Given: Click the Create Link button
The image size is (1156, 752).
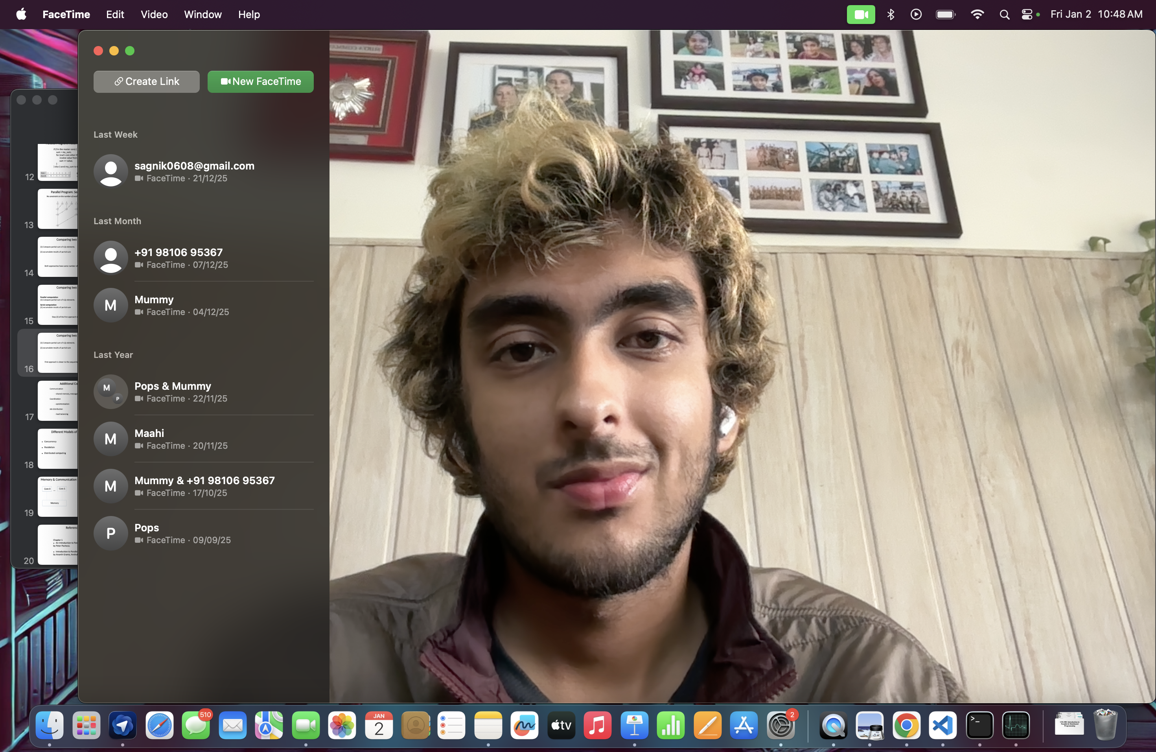Looking at the screenshot, I should 146,82.
